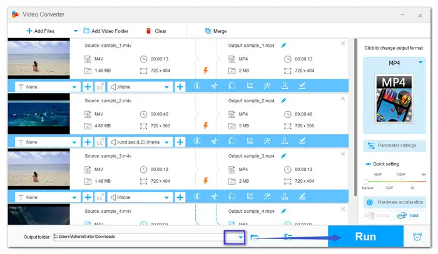438x254 pixels.
Task: Browse for output folder with folder icon
Action: (x=255, y=237)
